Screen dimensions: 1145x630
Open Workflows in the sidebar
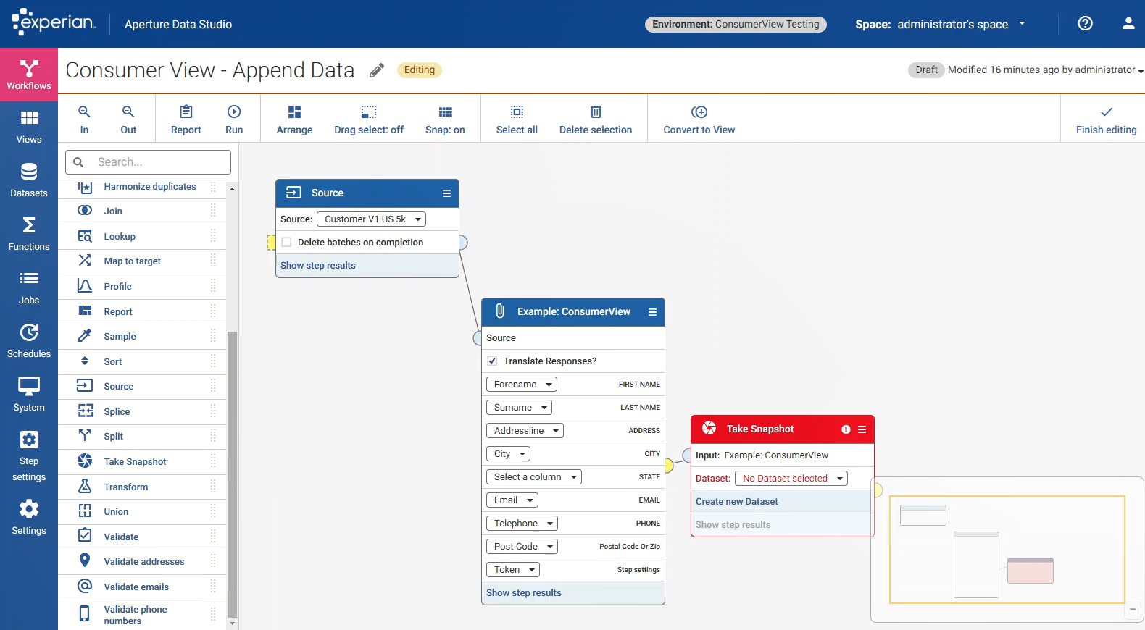tap(29, 75)
